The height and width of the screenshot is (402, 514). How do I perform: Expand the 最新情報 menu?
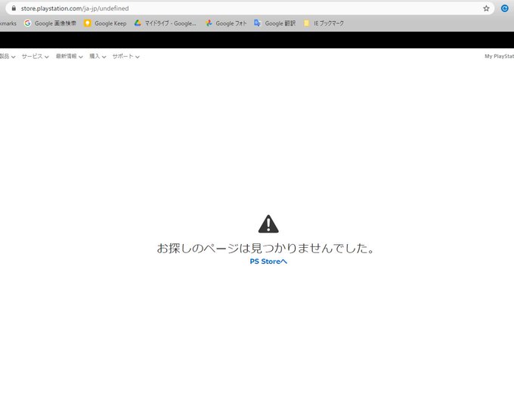(70, 57)
